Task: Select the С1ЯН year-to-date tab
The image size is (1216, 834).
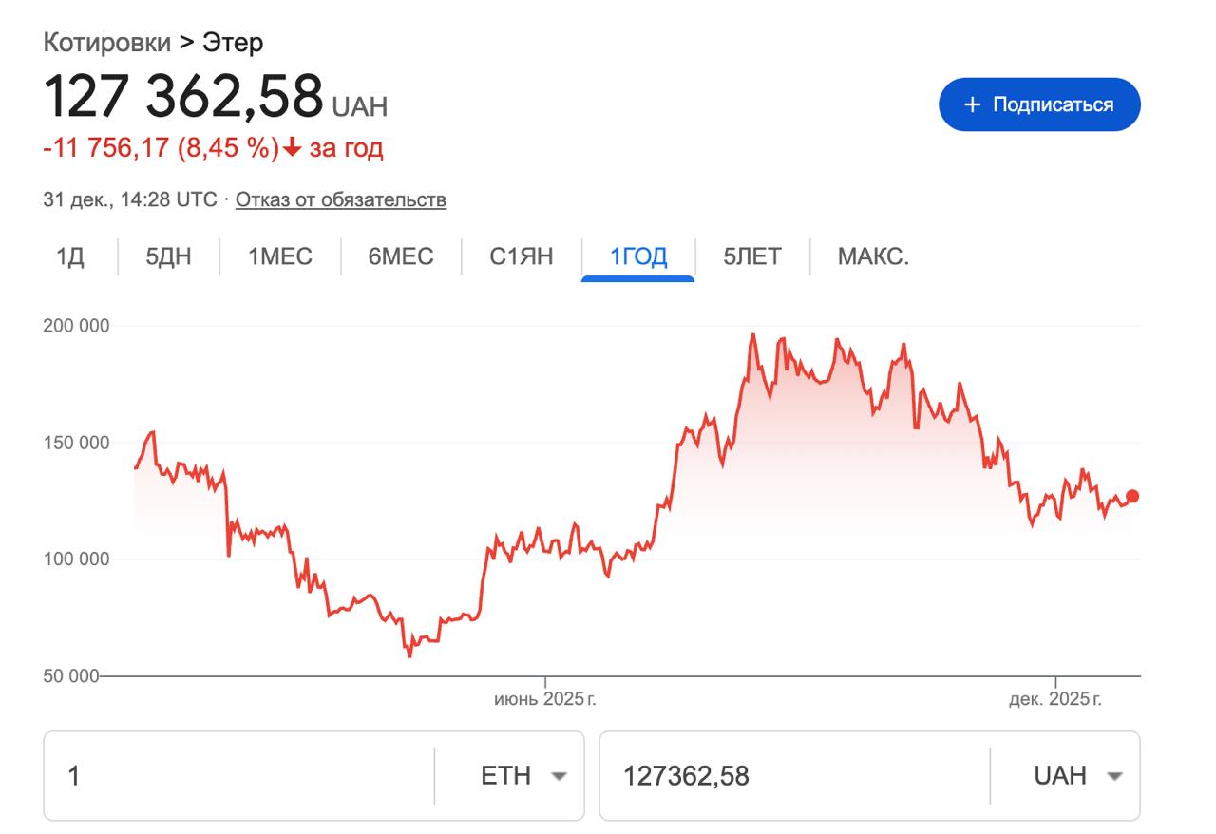Action: [x=522, y=256]
